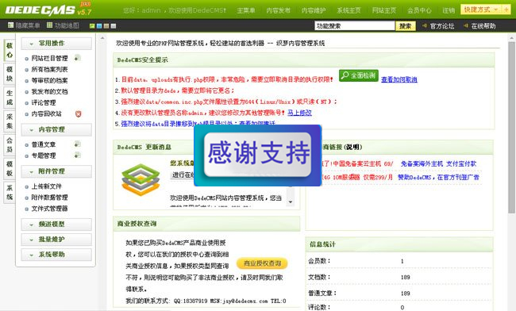Click the 赞助DedeCMS ad link
The width and height of the screenshot is (516, 311).
coord(438,177)
